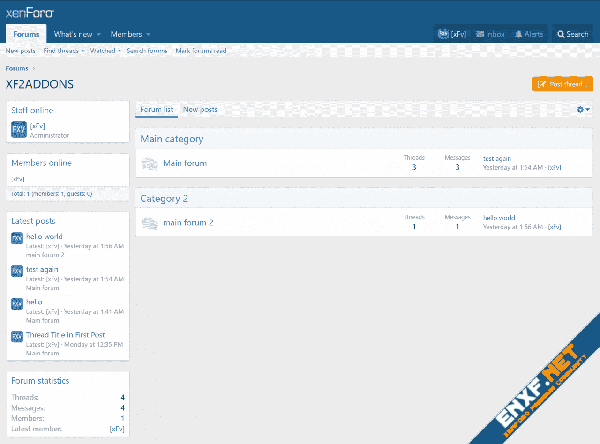
Task: Click the Search magnifier in navigation bar
Action: click(561, 34)
